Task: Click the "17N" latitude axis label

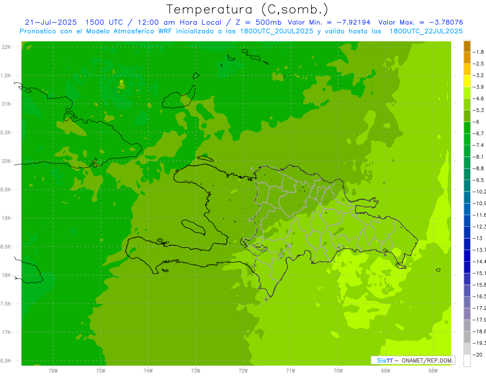Action: [x=6, y=333]
